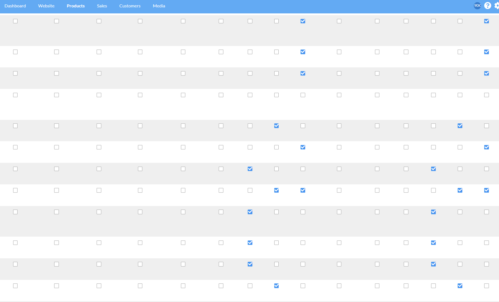Viewport: 499px width, 302px height.
Task: Go to the Dashboard menu
Action: pyautogui.click(x=15, y=6)
